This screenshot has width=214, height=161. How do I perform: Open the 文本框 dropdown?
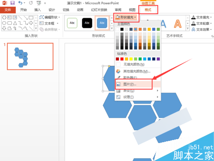point(49,23)
